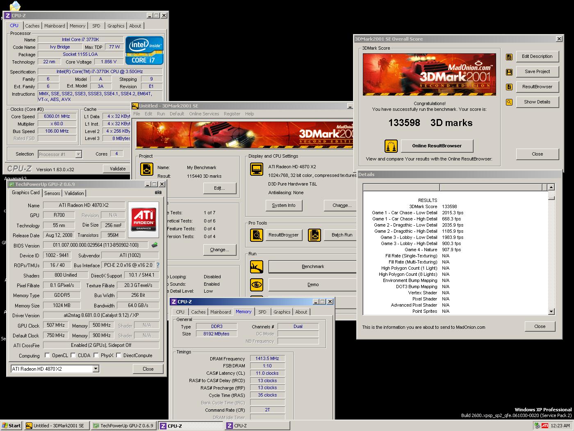
Task: Click the System Info button
Action: 284,205
